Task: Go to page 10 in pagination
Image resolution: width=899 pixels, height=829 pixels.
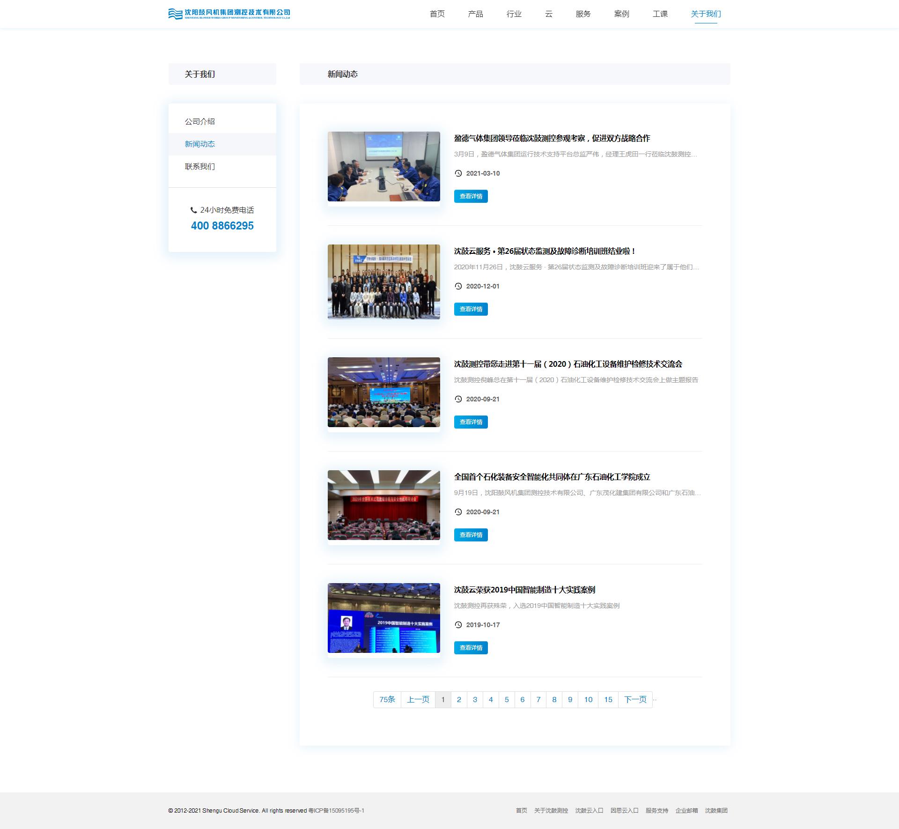Action: click(x=588, y=700)
